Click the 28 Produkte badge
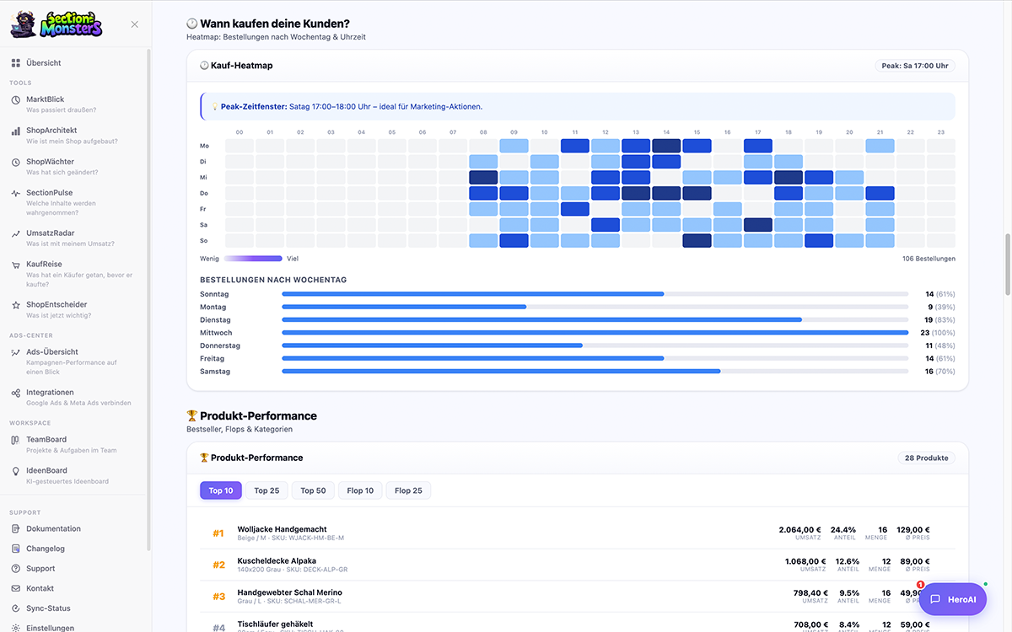1012x632 pixels. click(926, 458)
